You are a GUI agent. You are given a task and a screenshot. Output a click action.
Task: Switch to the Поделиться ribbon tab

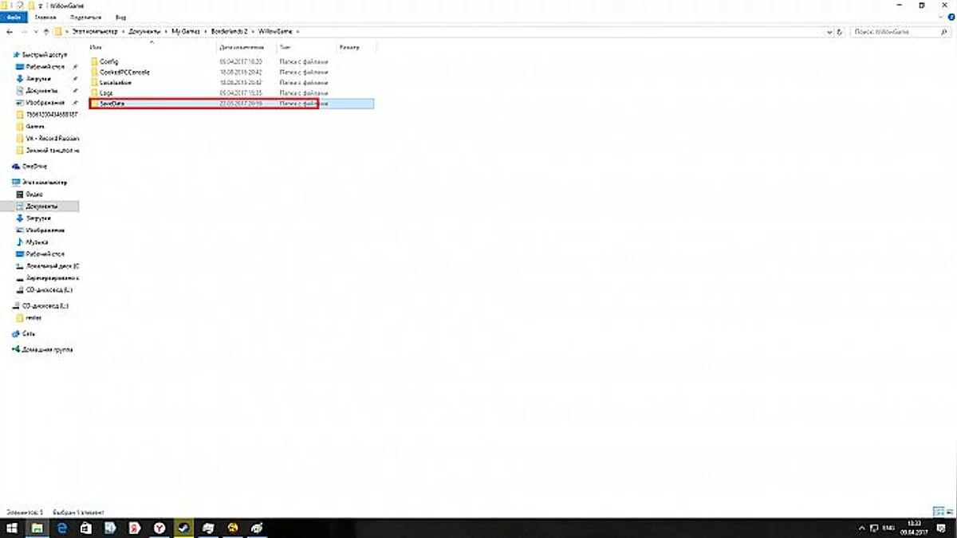(85, 16)
